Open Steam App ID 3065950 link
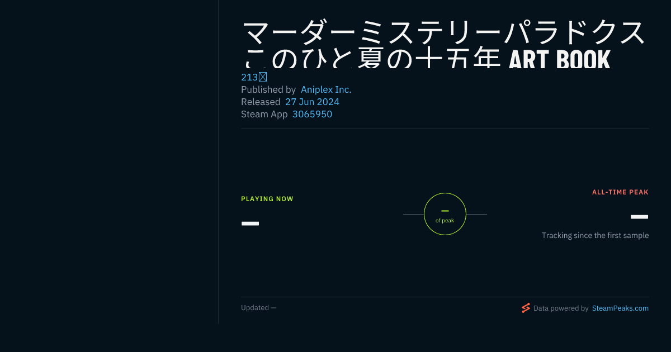 pyautogui.click(x=312, y=114)
